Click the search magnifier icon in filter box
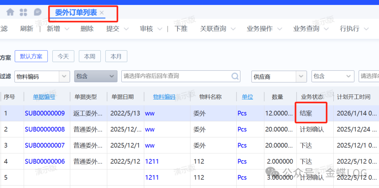 (x=235, y=76)
